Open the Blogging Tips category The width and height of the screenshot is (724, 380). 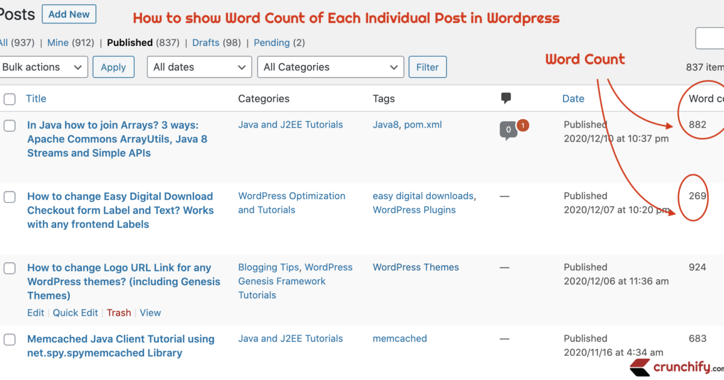point(268,267)
